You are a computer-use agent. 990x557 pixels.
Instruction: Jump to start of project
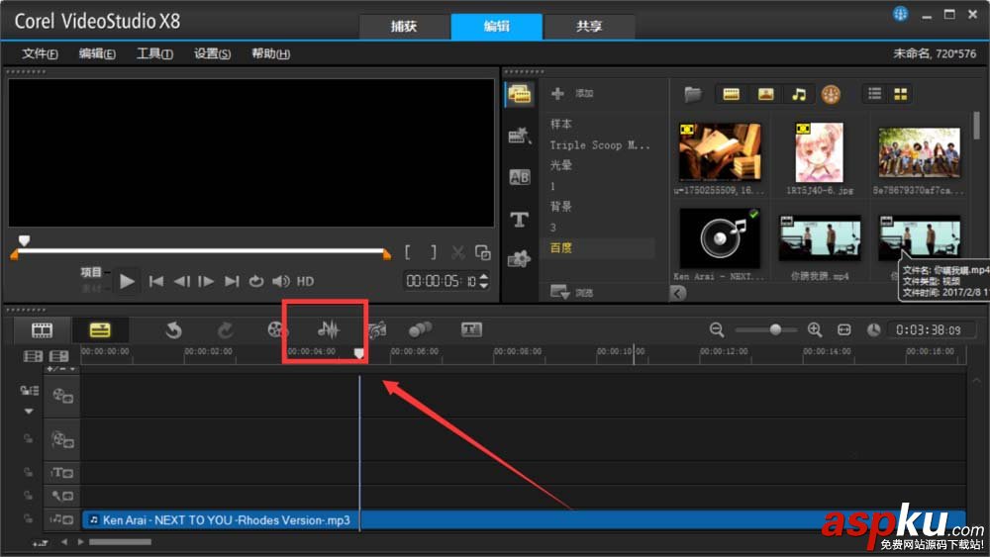[156, 281]
